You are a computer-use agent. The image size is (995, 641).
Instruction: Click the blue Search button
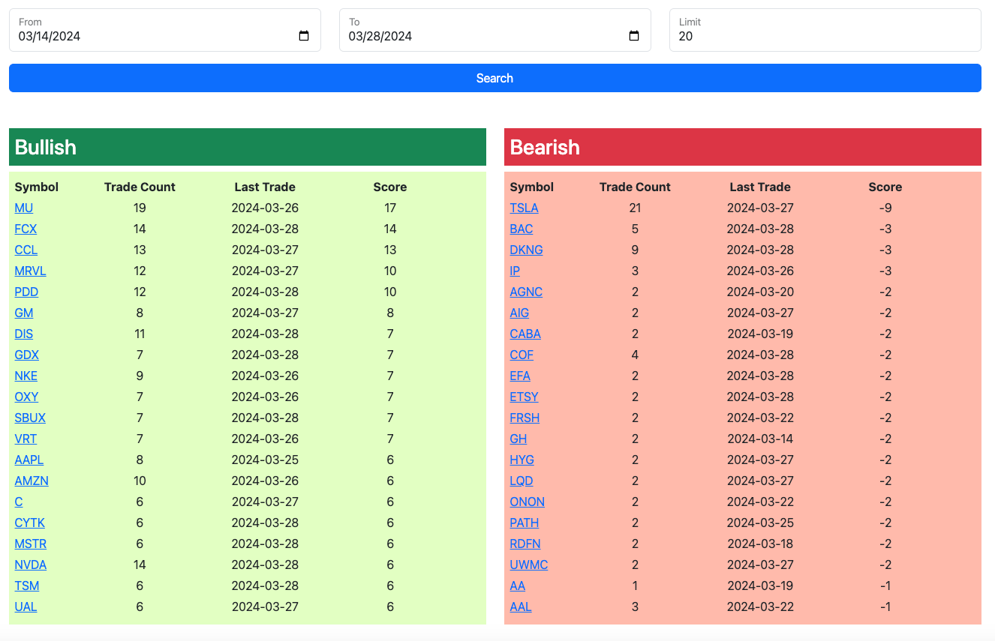(495, 78)
